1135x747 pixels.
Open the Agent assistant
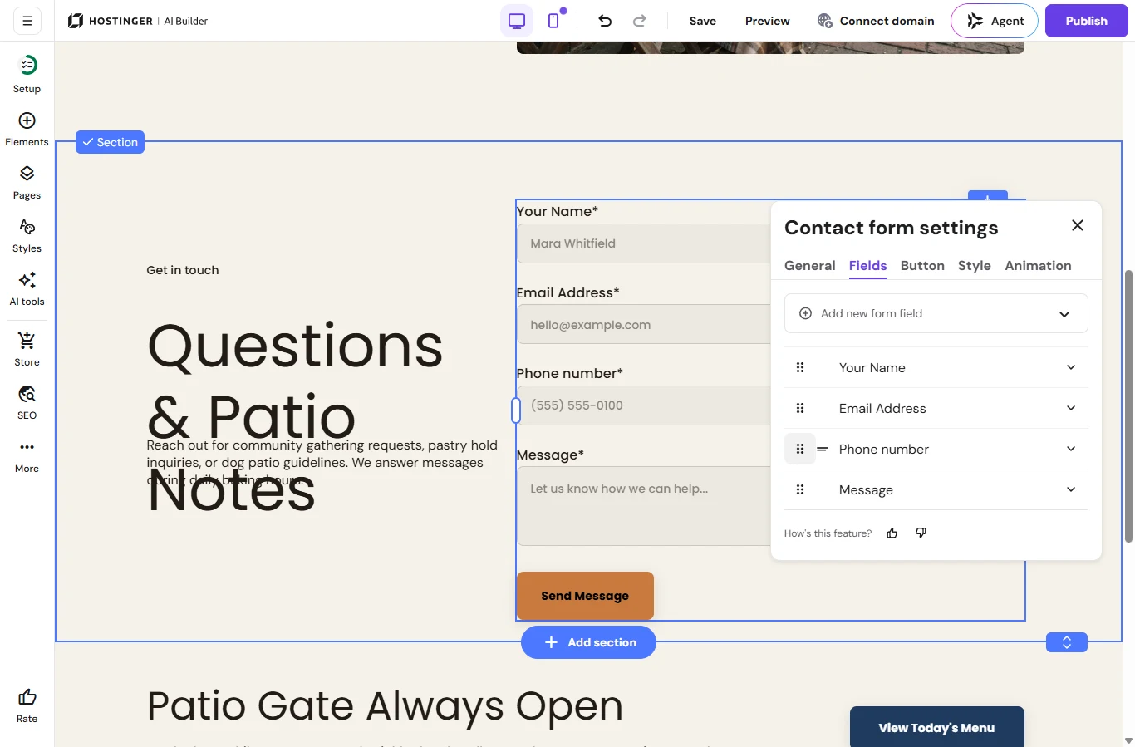click(995, 21)
